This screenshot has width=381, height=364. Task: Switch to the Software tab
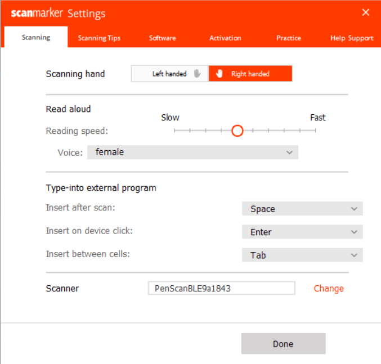[x=162, y=38]
